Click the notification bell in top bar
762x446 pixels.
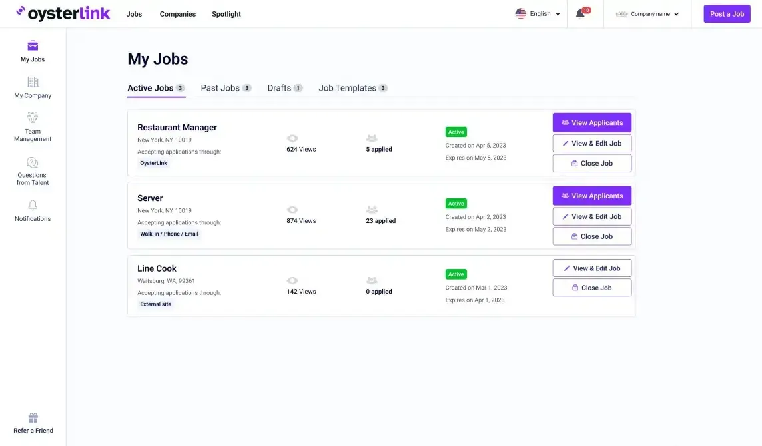580,14
